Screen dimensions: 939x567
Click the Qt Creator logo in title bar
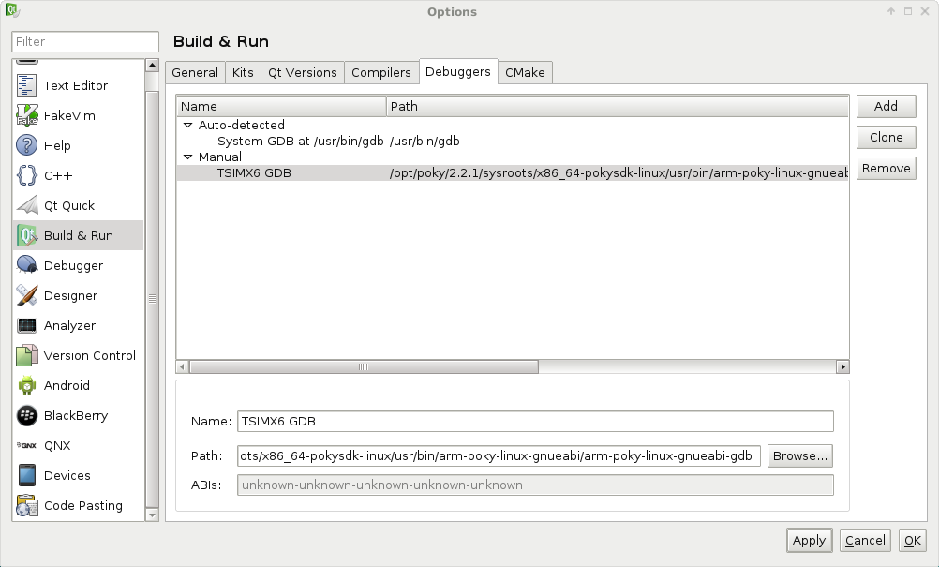[x=12, y=10]
